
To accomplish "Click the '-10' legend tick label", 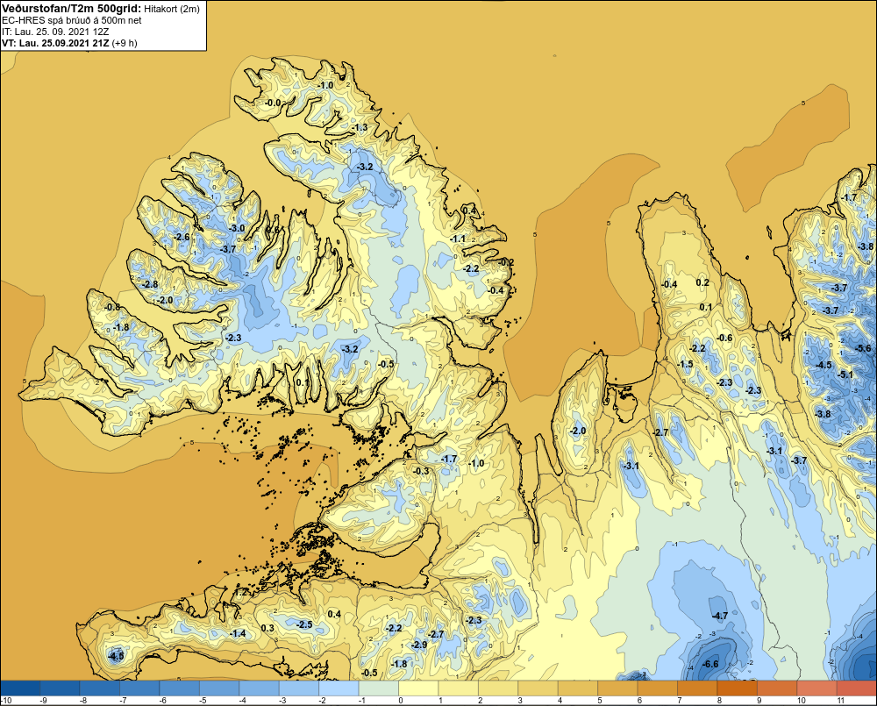I will pyautogui.click(x=6, y=701).
